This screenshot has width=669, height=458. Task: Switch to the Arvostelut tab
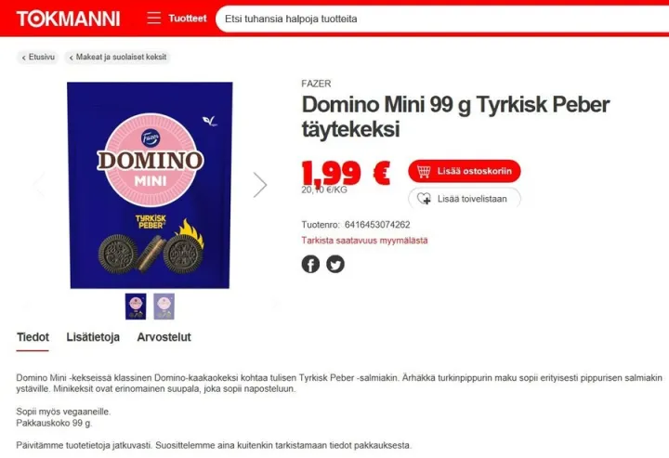164,337
